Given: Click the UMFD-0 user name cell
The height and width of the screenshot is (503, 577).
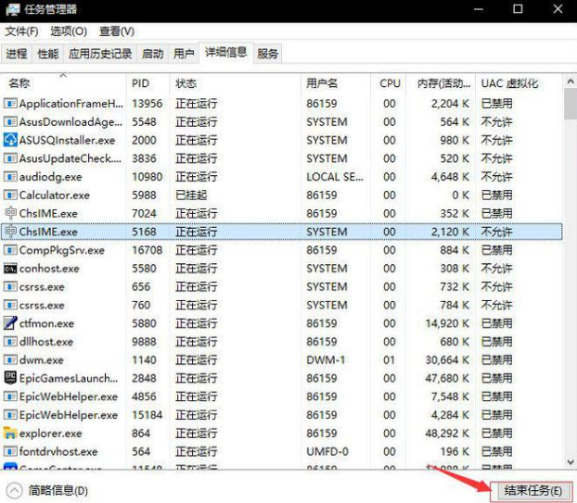Looking at the screenshot, I should (327, 451).
